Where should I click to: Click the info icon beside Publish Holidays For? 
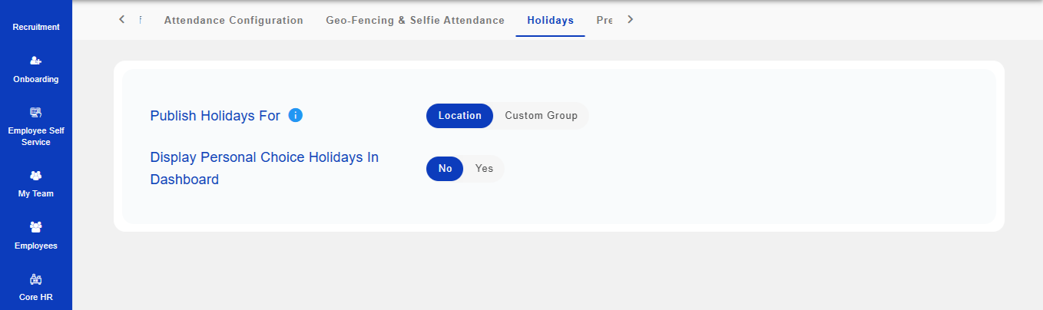coord(296,116)
